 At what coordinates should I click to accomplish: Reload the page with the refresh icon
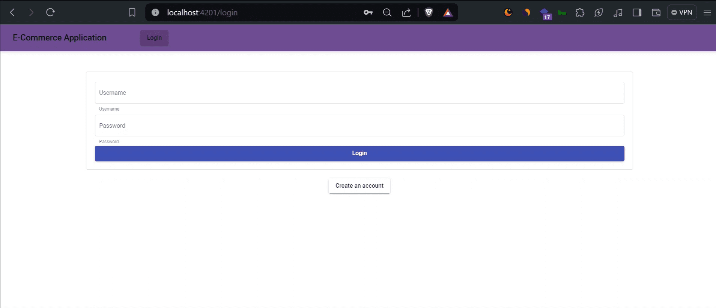pos(50,12)
